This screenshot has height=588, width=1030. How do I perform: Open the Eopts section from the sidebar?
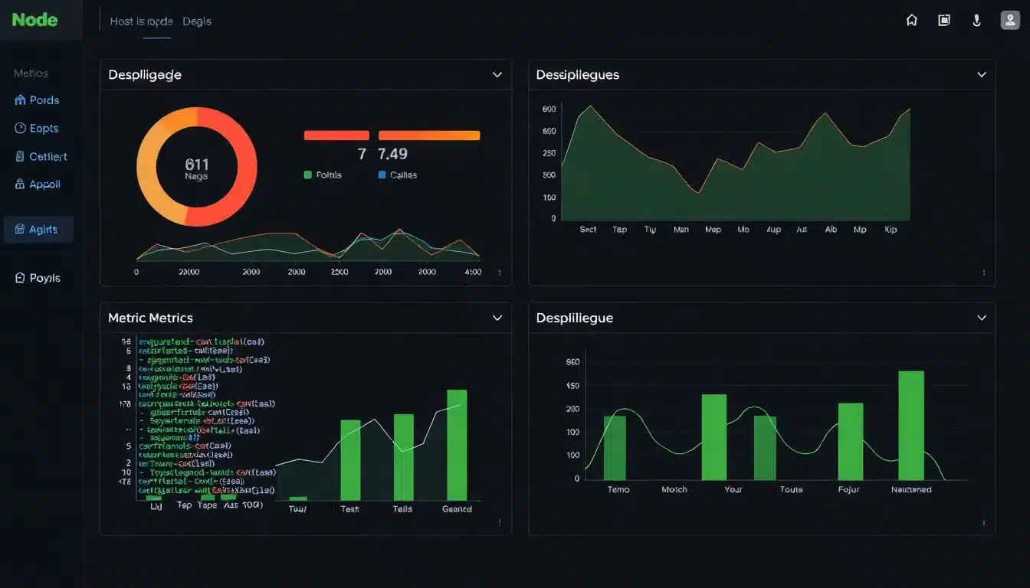click(x=38, y=128)
